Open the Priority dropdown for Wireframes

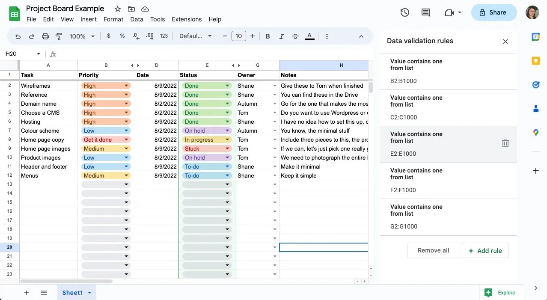125,86
